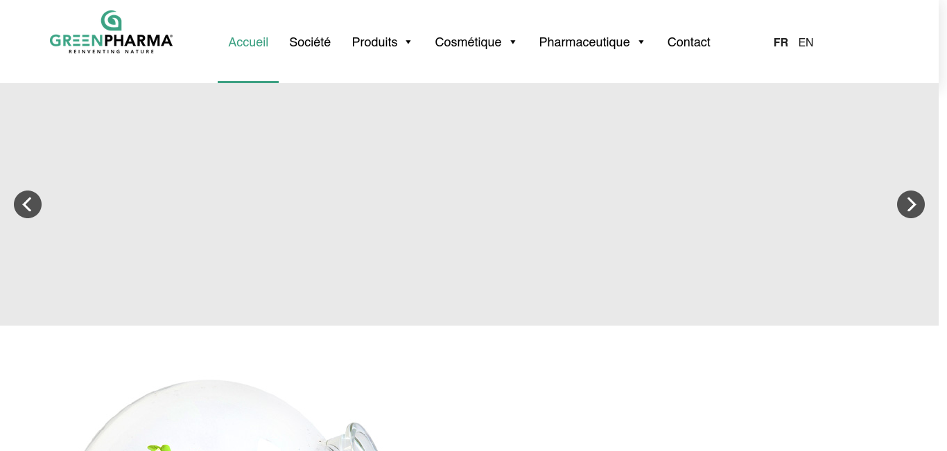Advance to the next slide arrow
Screen dimensions: 947x451
(911, 204)
